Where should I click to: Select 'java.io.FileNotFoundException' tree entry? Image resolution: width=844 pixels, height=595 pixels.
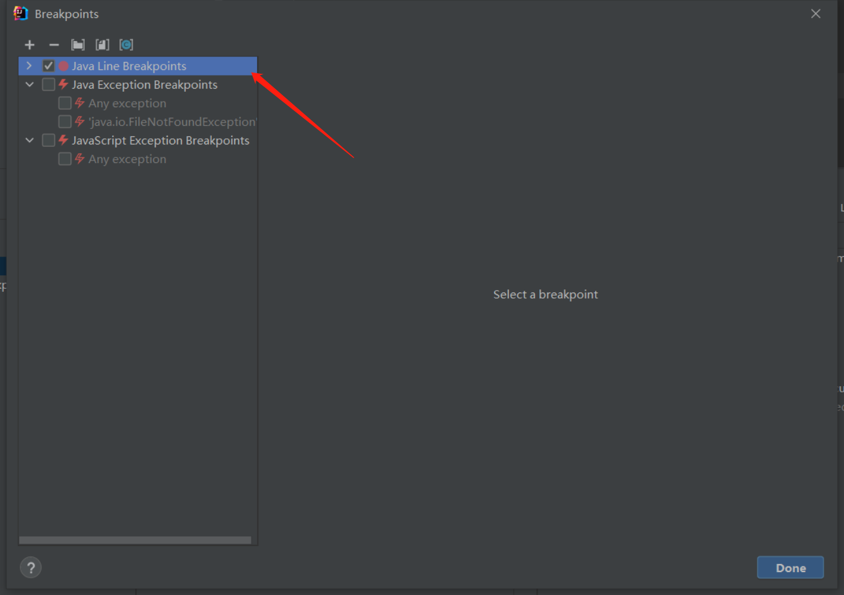pyautogui.click(x=173, y=121)
